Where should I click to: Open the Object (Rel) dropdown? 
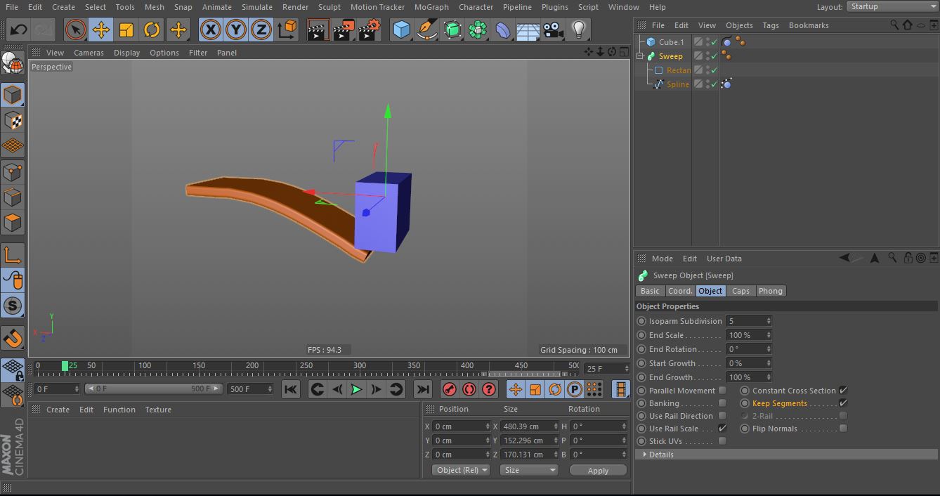tap(461, 470)
